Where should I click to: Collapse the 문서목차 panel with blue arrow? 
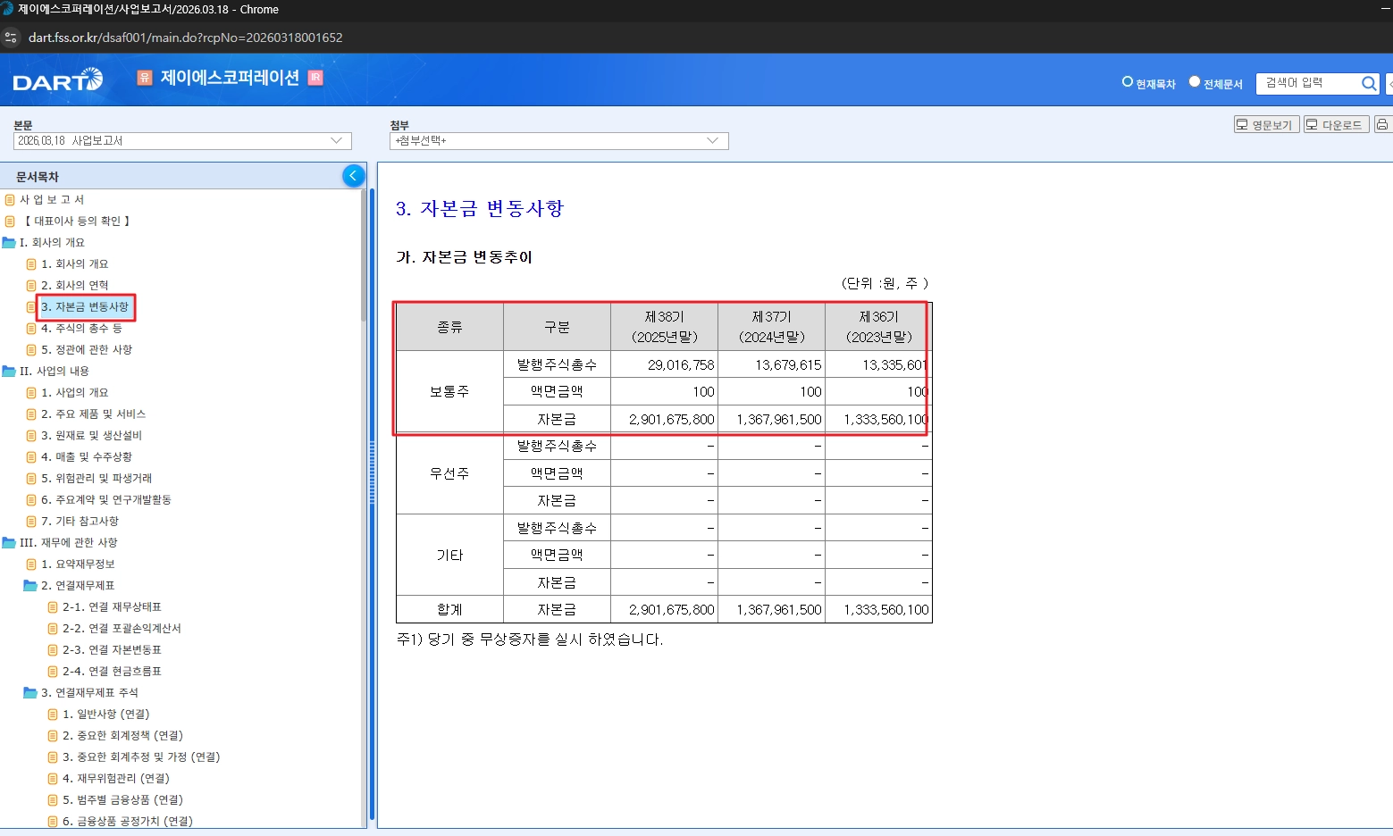(353, 176)
